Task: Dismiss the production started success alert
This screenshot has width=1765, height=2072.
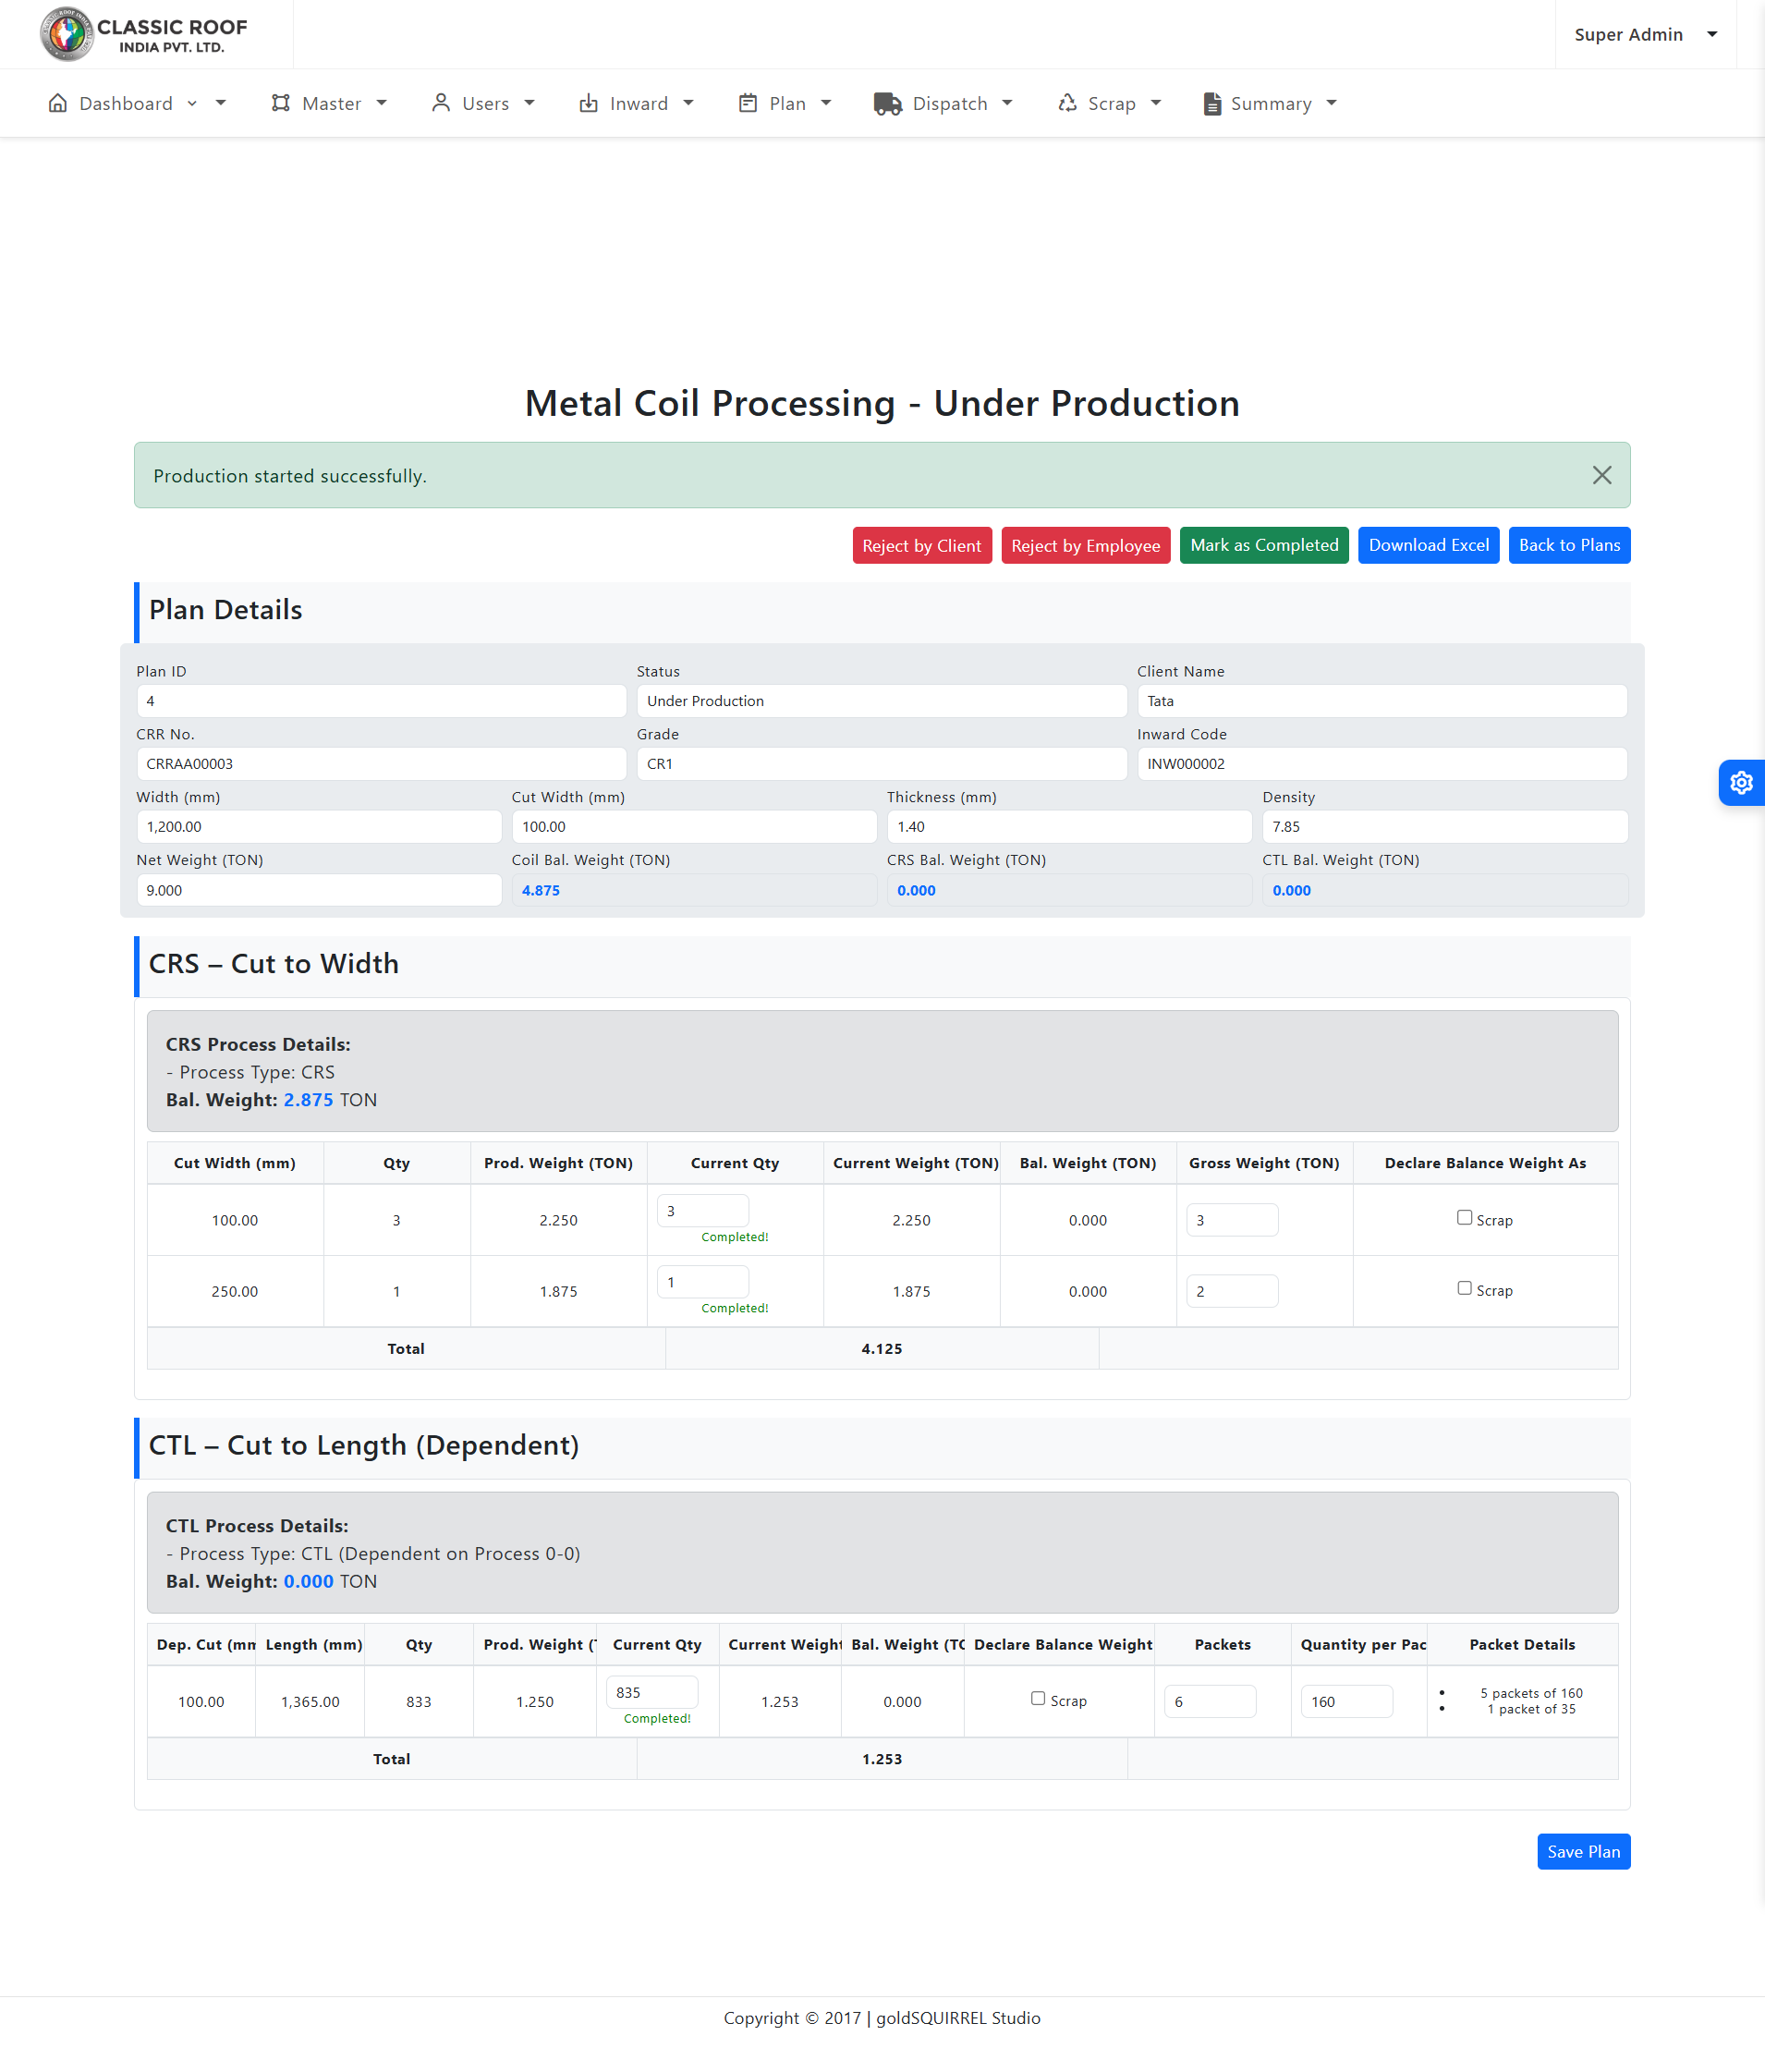Action: (x=1601, y=475)
